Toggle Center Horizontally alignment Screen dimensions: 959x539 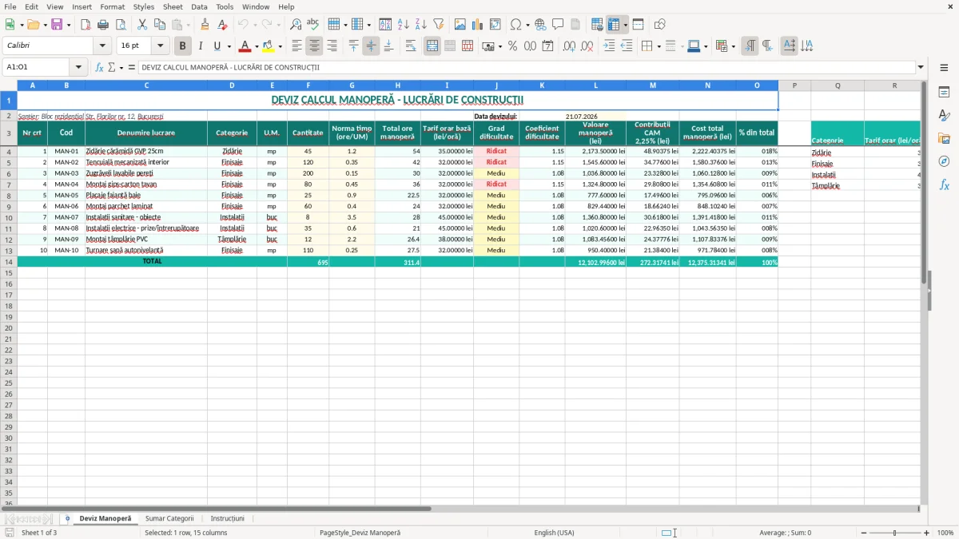tap(314, 46)
